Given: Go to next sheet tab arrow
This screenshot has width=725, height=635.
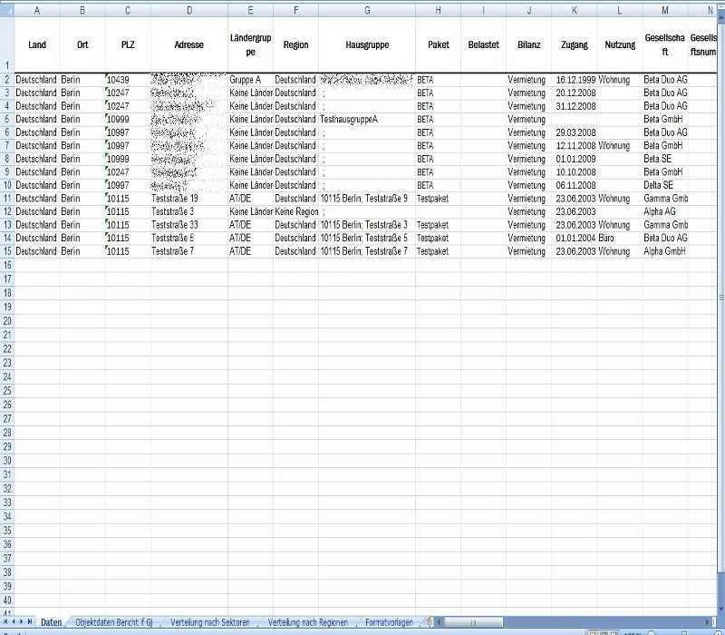Looking at the screenshot, I should (21, 621).
